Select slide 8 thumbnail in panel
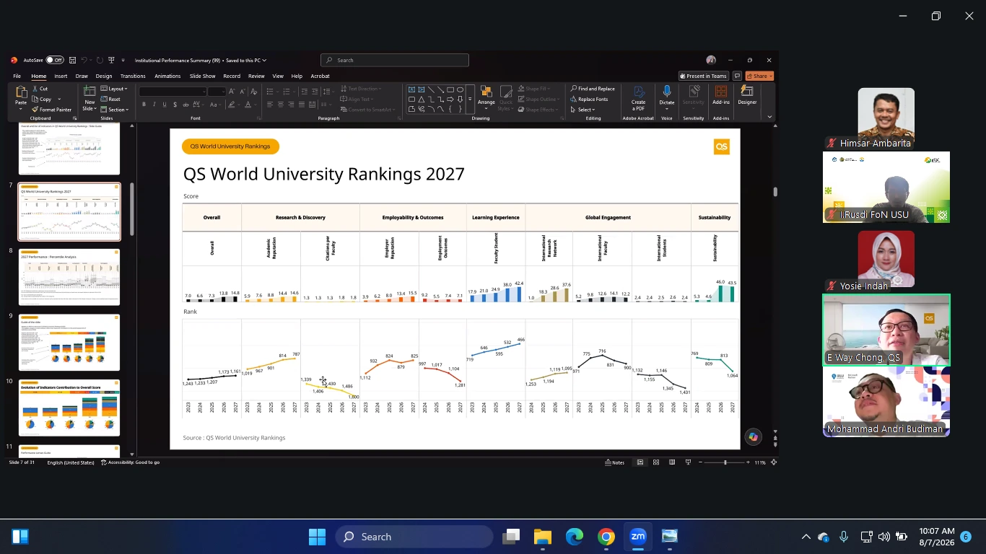 click(69, 276)
